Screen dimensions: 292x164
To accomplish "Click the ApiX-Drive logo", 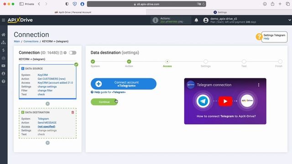I will (x=20, y=20).
